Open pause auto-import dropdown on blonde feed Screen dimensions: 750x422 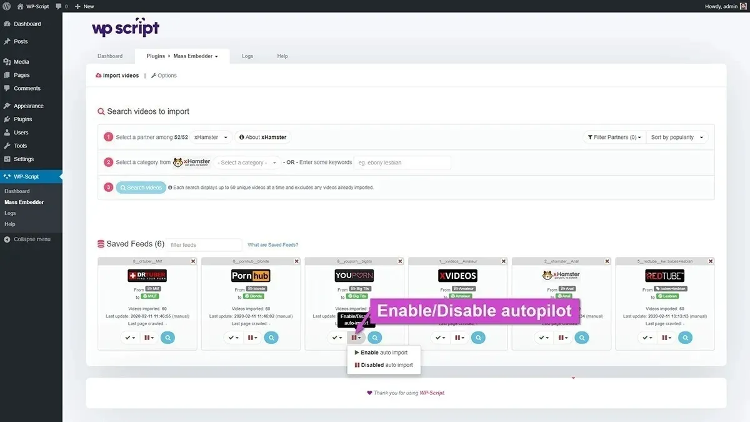tap(252, 338)
